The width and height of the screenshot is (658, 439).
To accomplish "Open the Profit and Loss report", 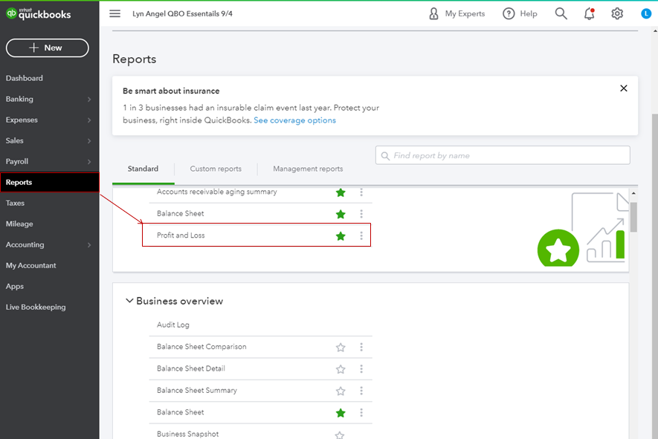I will [181, 235].
